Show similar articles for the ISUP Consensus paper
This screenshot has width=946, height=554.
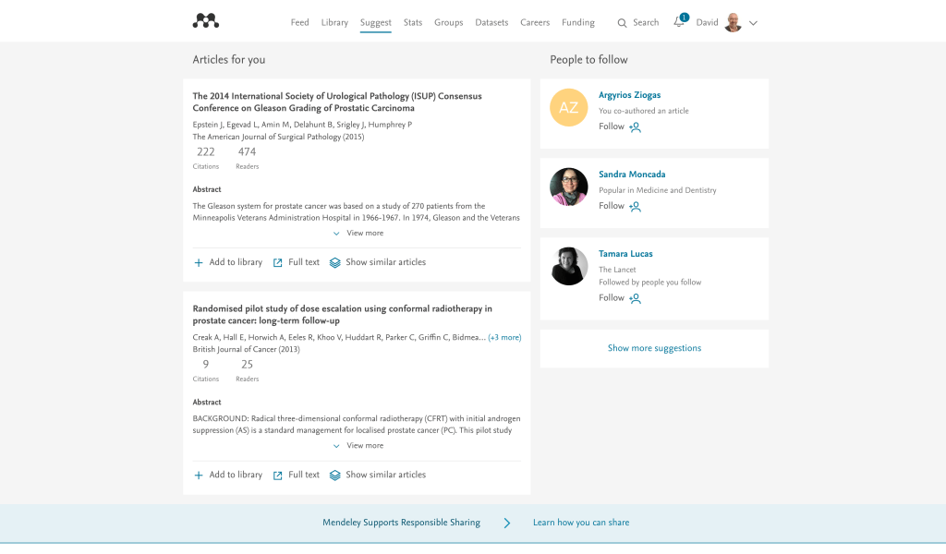335,263
